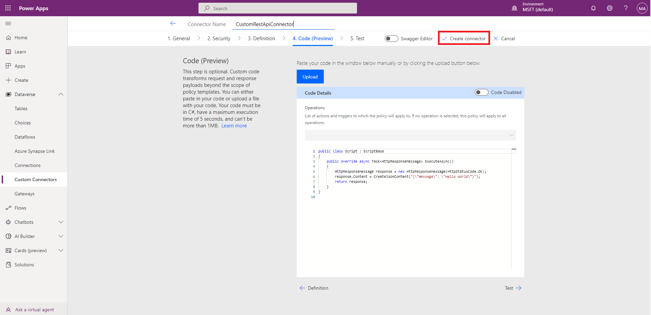
Task: Expand the AI Builder section
Action: (x=61, y=236)
